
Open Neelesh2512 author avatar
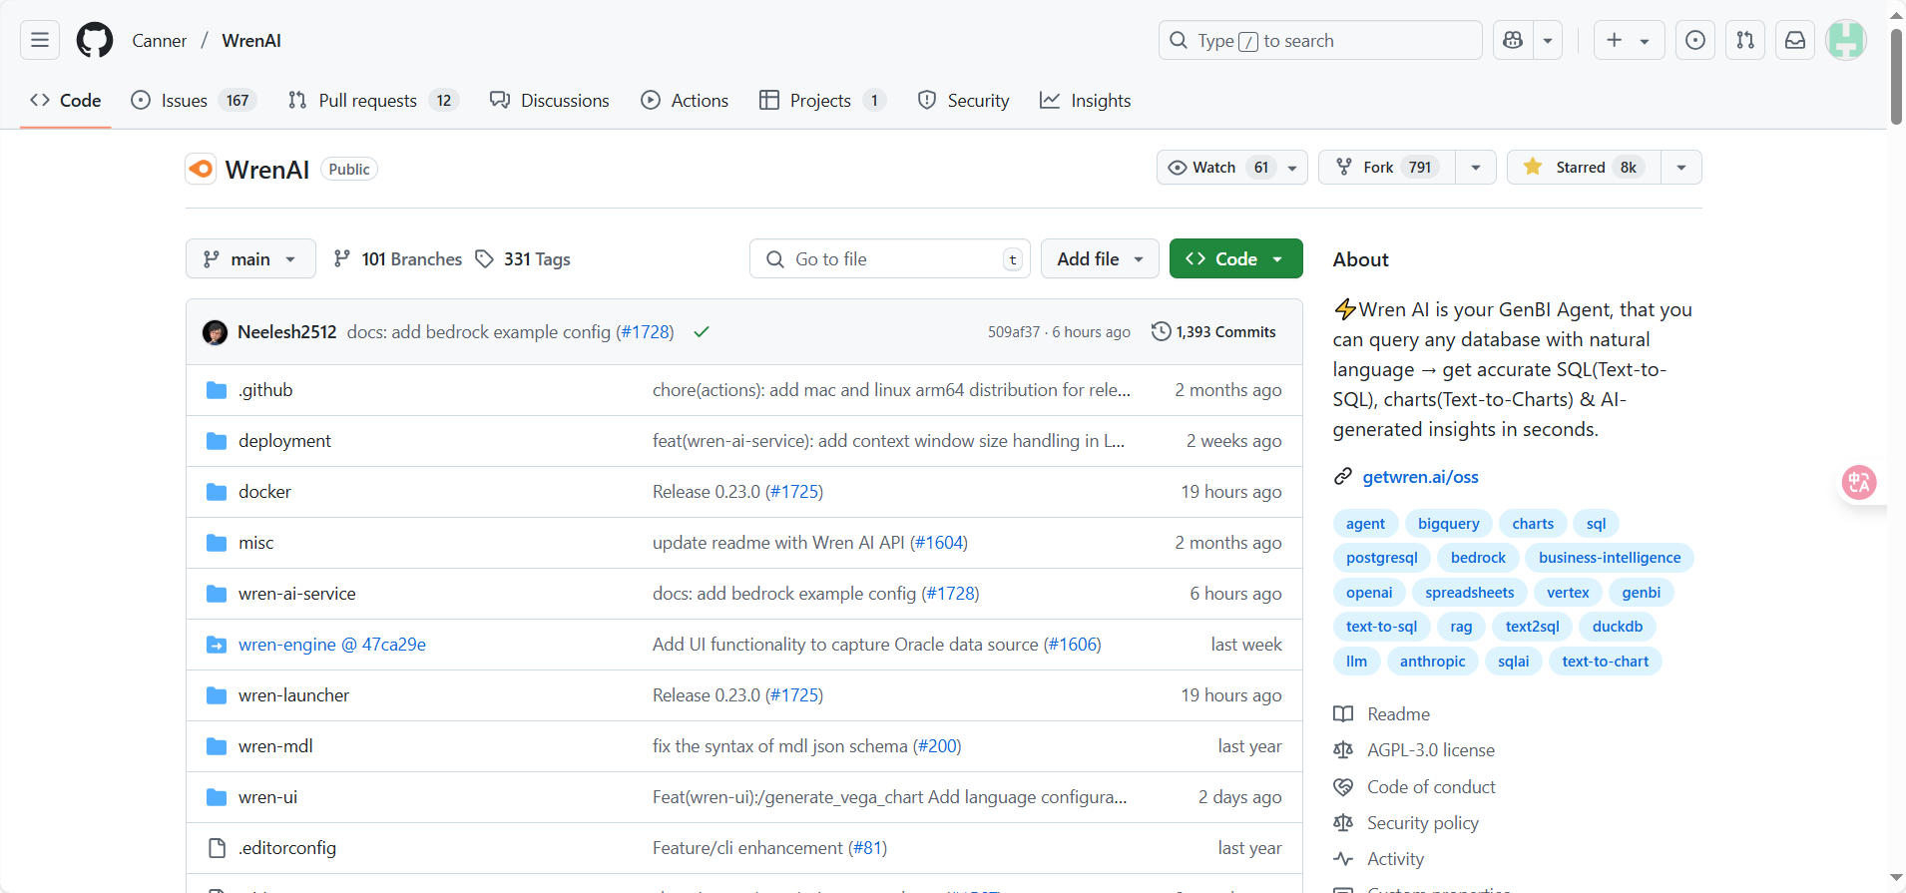pos(215,332)
